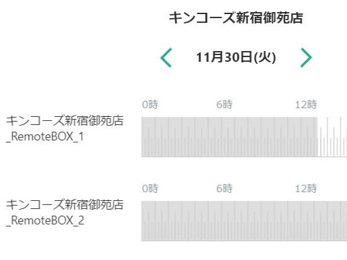Viewport: 347px width, 260px height.
Task: Go to next day with right arrow
Action: point(306,58)
